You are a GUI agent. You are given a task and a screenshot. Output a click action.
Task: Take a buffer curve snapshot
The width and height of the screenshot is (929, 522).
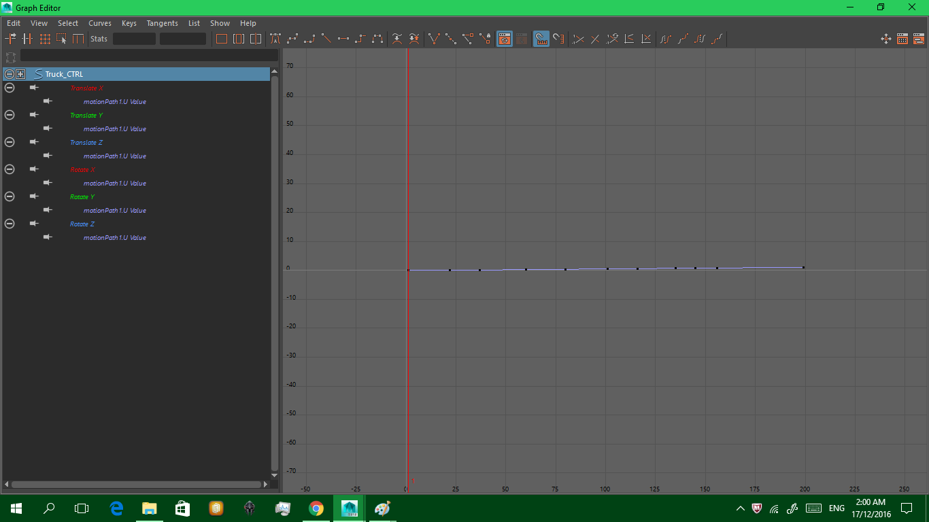click(x=396, y=39)
